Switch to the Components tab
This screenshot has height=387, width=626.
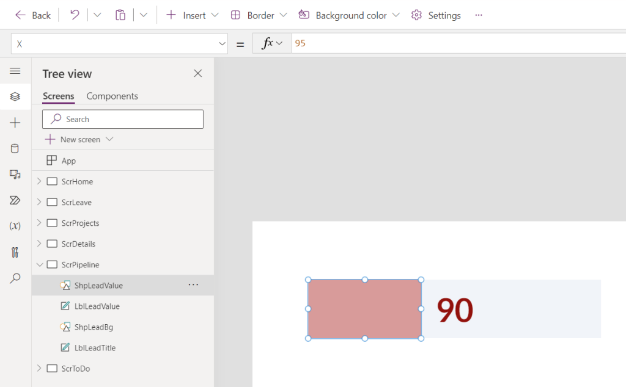pos(112,96)
